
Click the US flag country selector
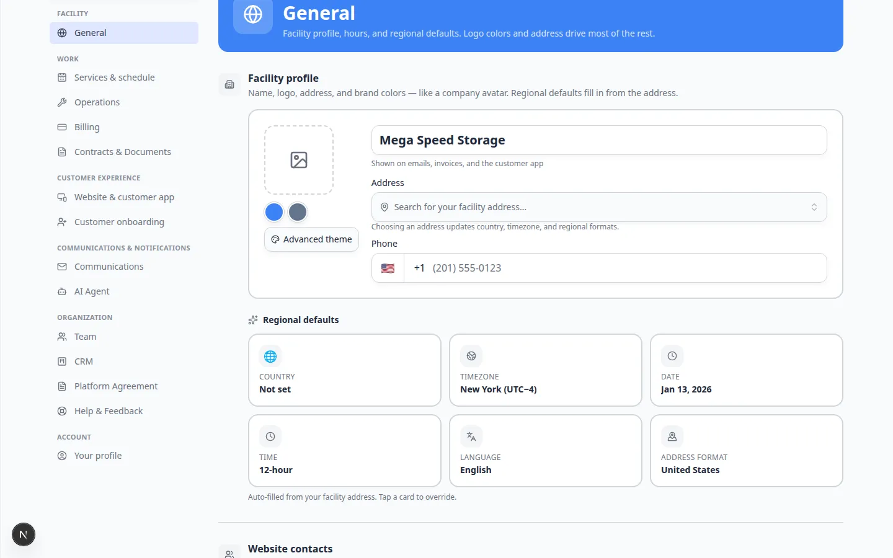(388, 268)
